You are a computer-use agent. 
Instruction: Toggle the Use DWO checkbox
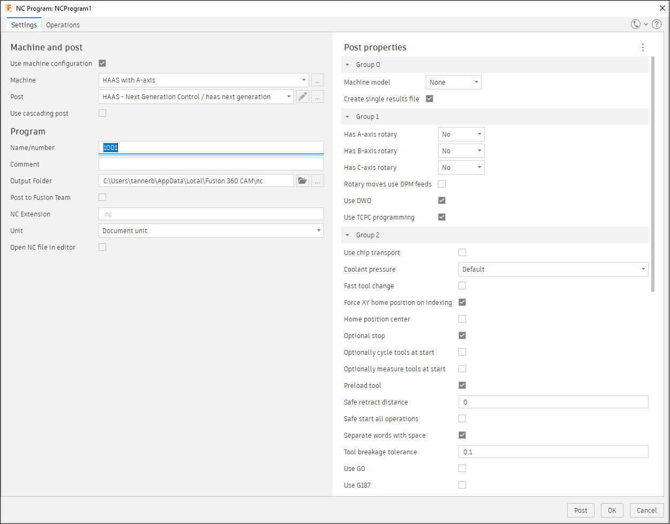tap(442, 200)
